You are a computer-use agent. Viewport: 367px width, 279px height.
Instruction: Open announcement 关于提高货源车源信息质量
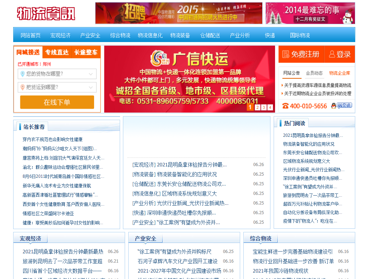click(x=317, y=86)
